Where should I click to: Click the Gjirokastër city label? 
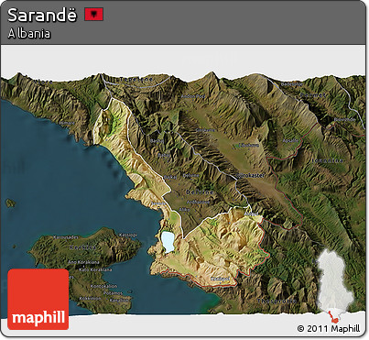[250, 176]
